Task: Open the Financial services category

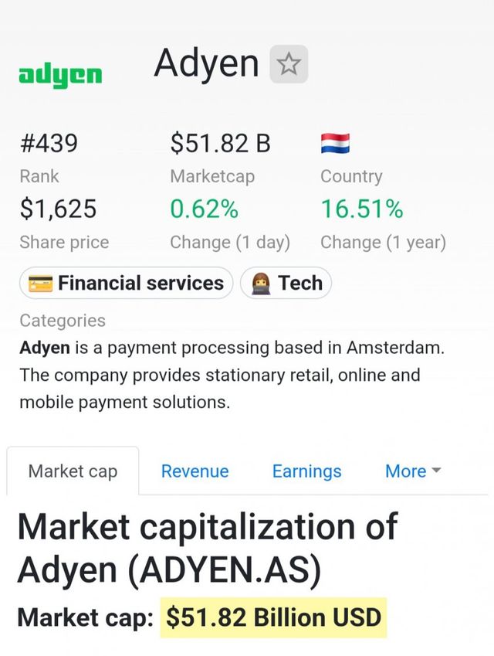Action: (126, 284)
